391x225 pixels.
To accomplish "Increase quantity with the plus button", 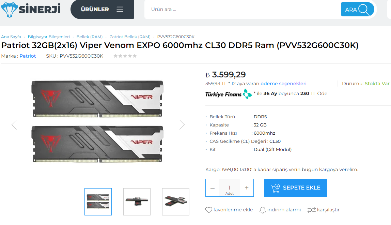I will tap(247, 188).
